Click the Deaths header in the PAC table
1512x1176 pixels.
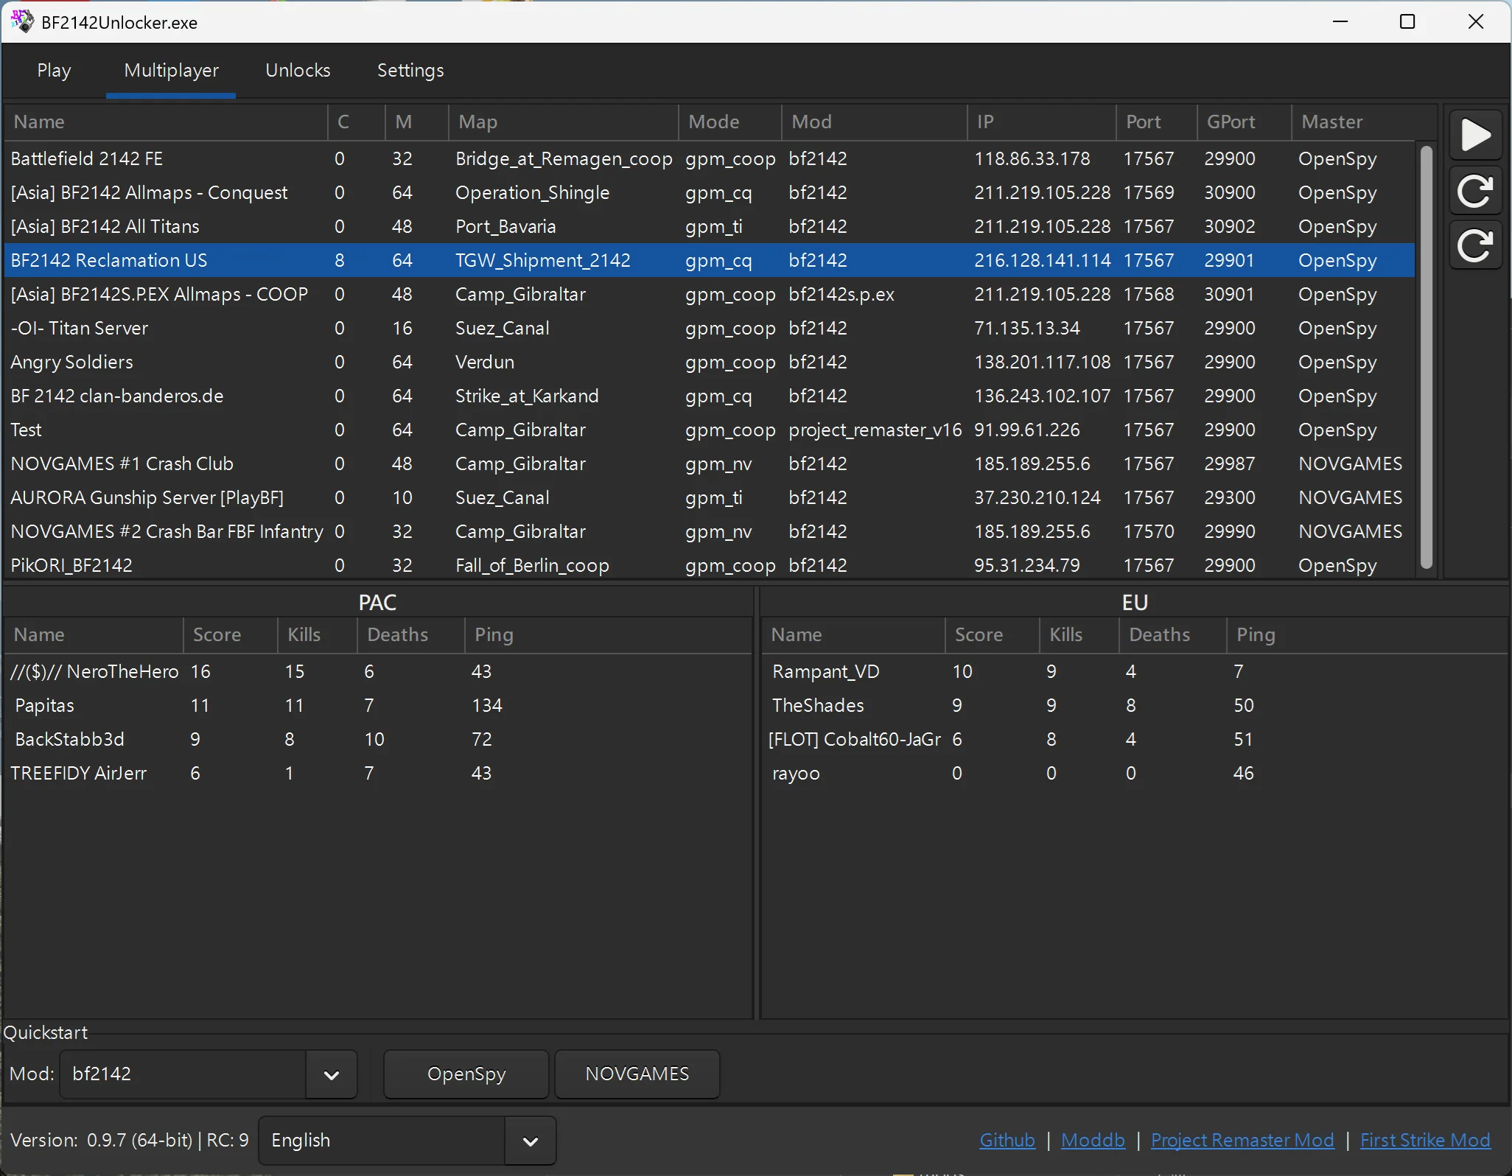click(x=411, y=635)
